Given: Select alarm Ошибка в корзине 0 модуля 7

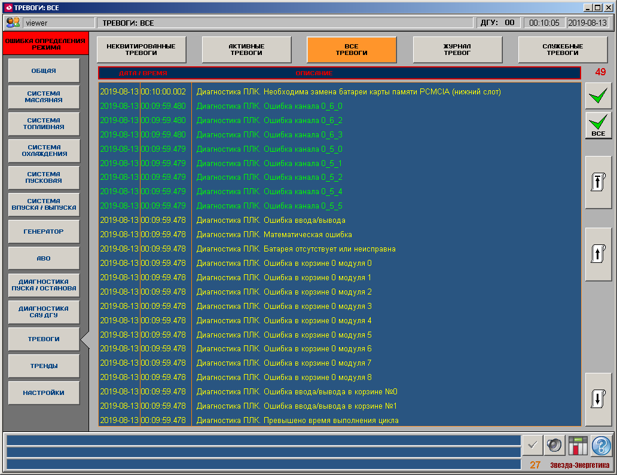Looking at the screenshot, I should pyautogui.click(x=340, y=363).
